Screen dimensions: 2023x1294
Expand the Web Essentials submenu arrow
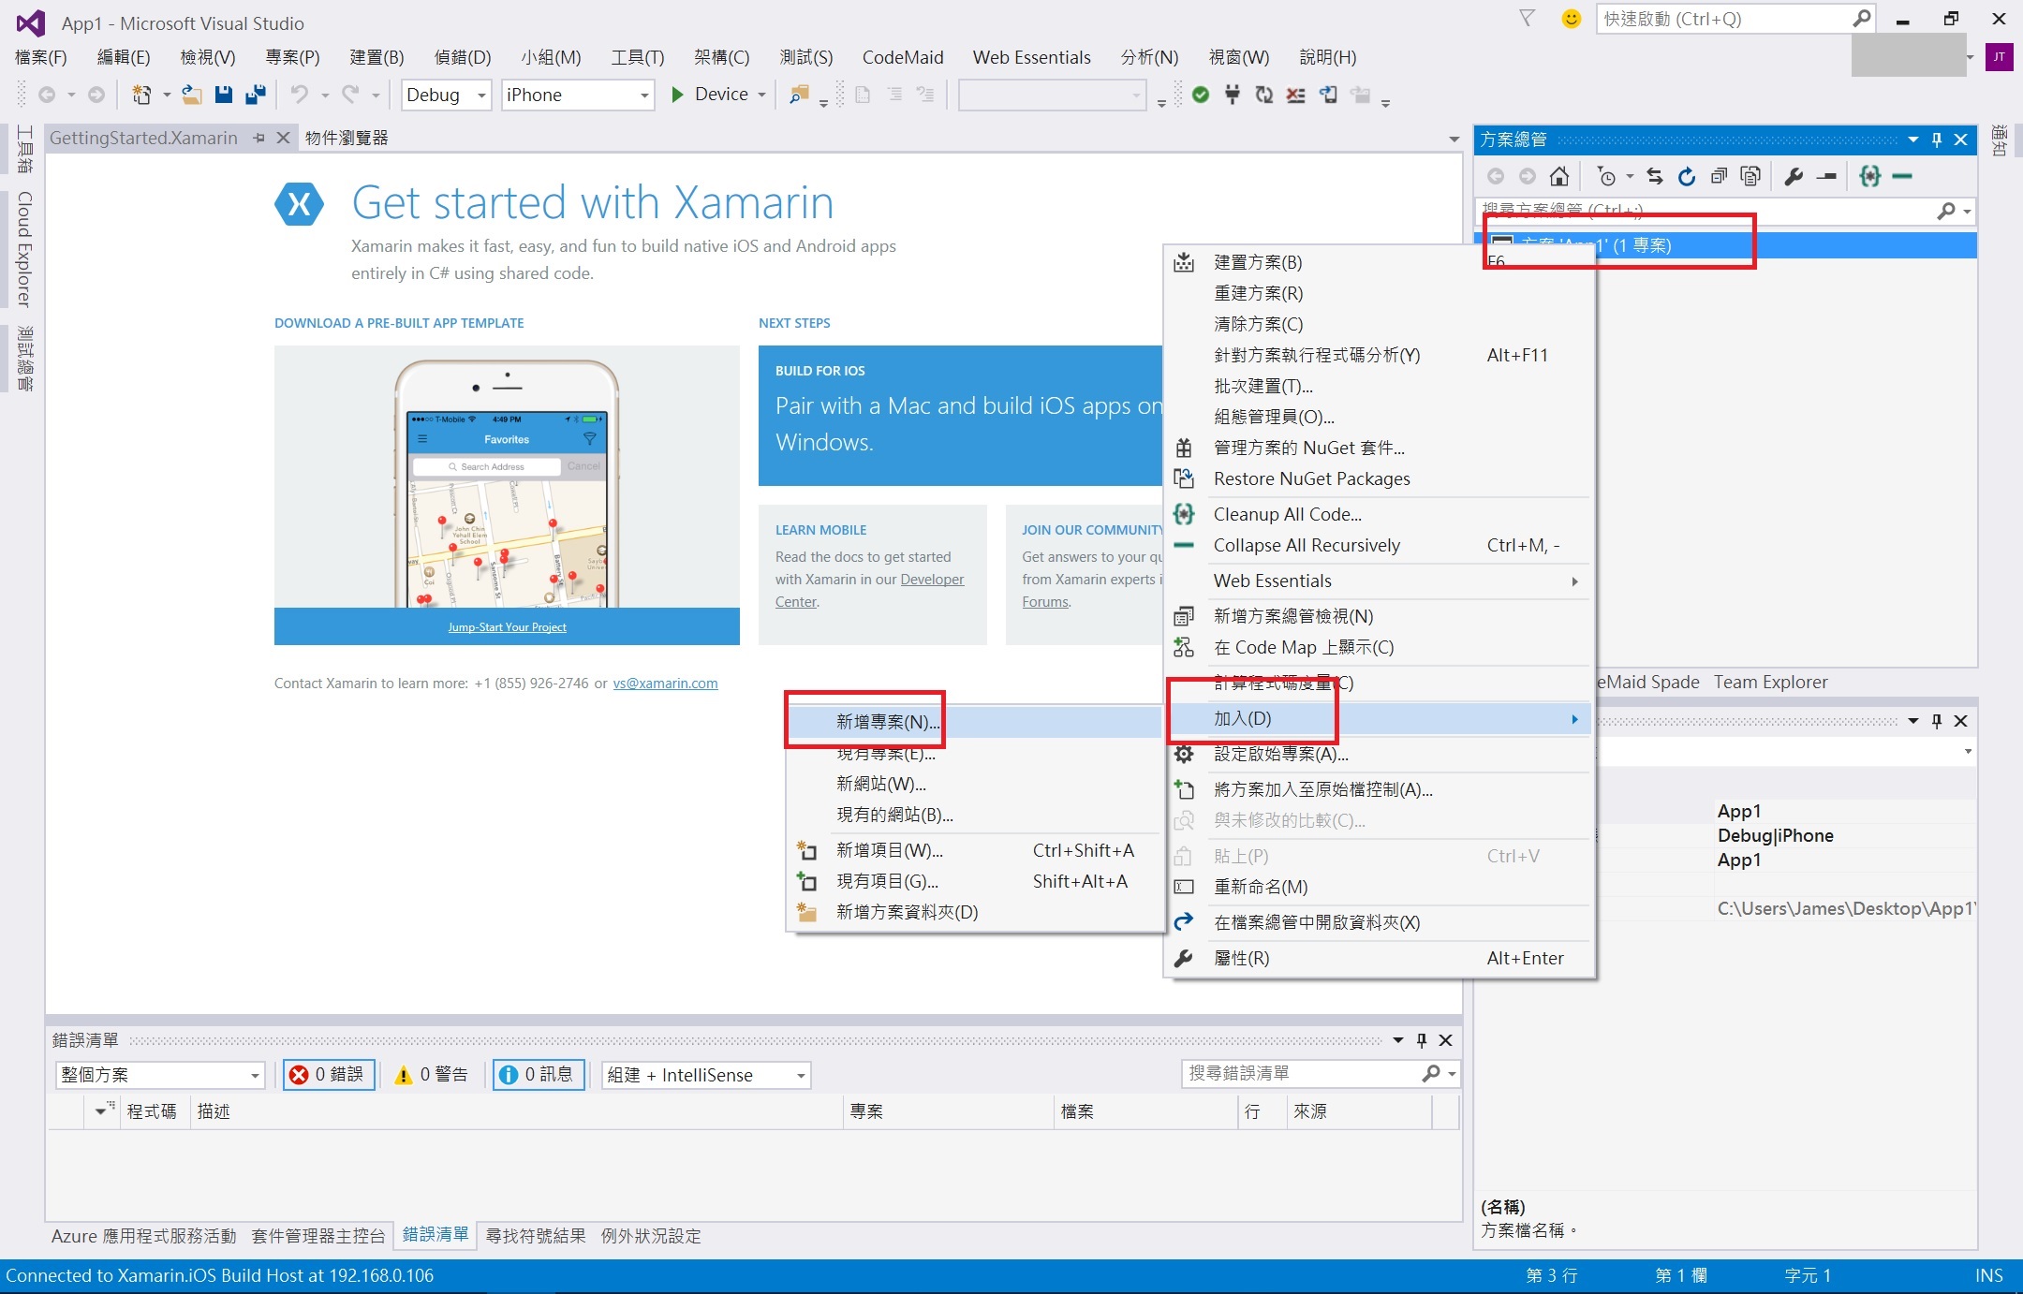(x=1574, y=581)
